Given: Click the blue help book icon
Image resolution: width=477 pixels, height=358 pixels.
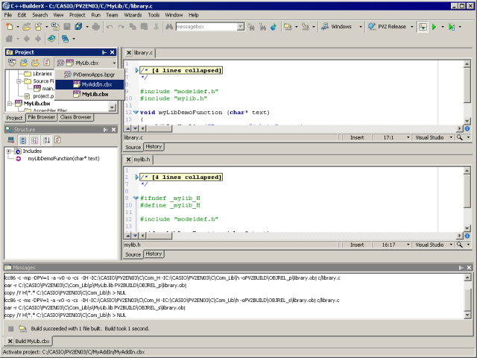Looking at the screenshot, I should [x=51, y=39].
